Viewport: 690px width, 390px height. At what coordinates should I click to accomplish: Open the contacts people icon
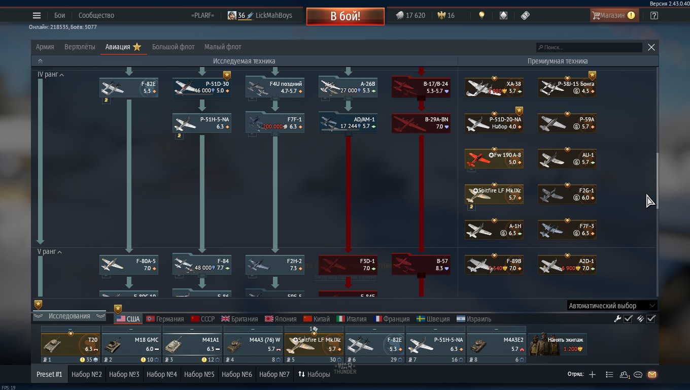click(625, 375)
